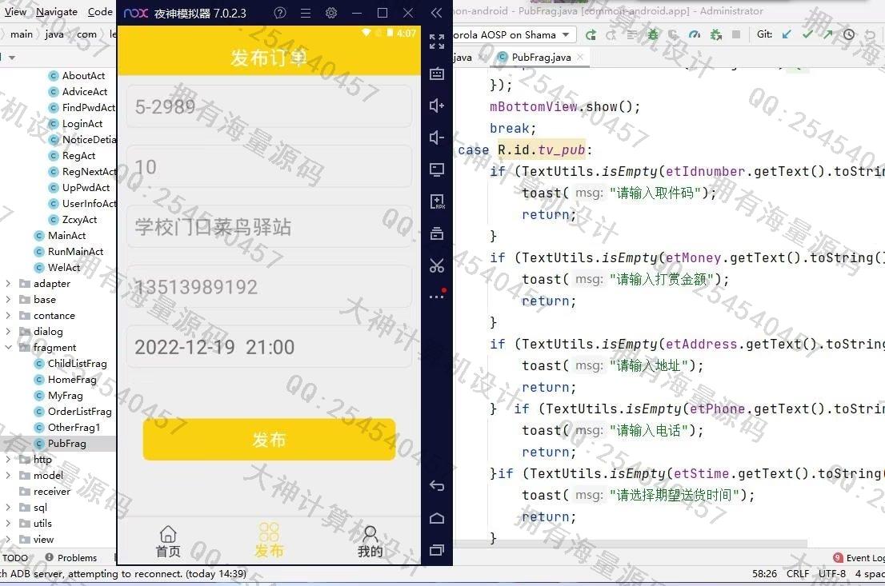
Task: Open Git history clock icon
Action: pyautogui.click(x=848, y=34)
